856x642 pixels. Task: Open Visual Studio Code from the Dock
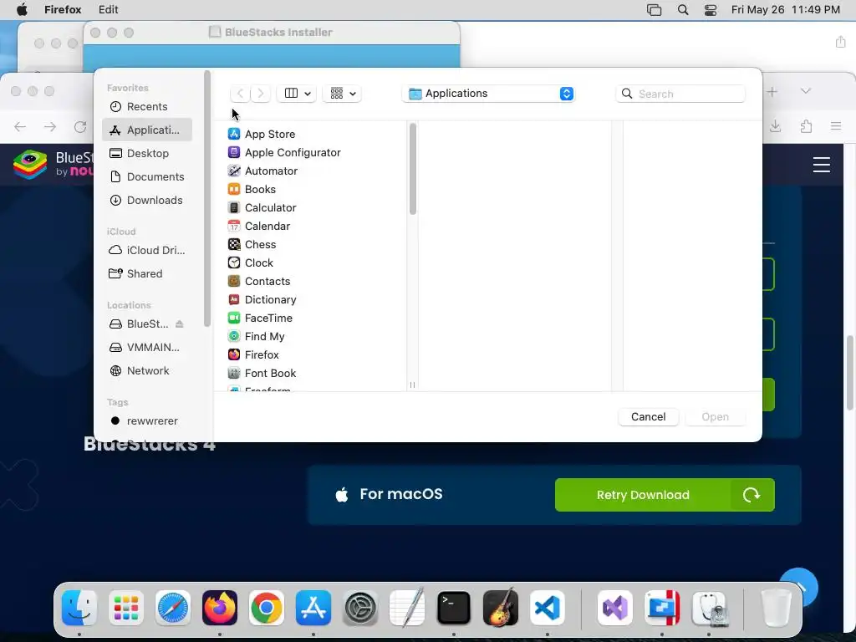(547, 608)
